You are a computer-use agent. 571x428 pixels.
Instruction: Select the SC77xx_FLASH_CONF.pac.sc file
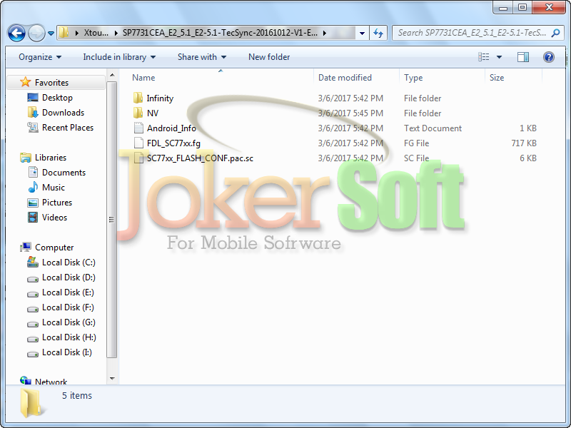pos(200,158)
